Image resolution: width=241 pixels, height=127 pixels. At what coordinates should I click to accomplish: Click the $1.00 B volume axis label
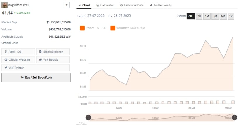pos(83,97)
